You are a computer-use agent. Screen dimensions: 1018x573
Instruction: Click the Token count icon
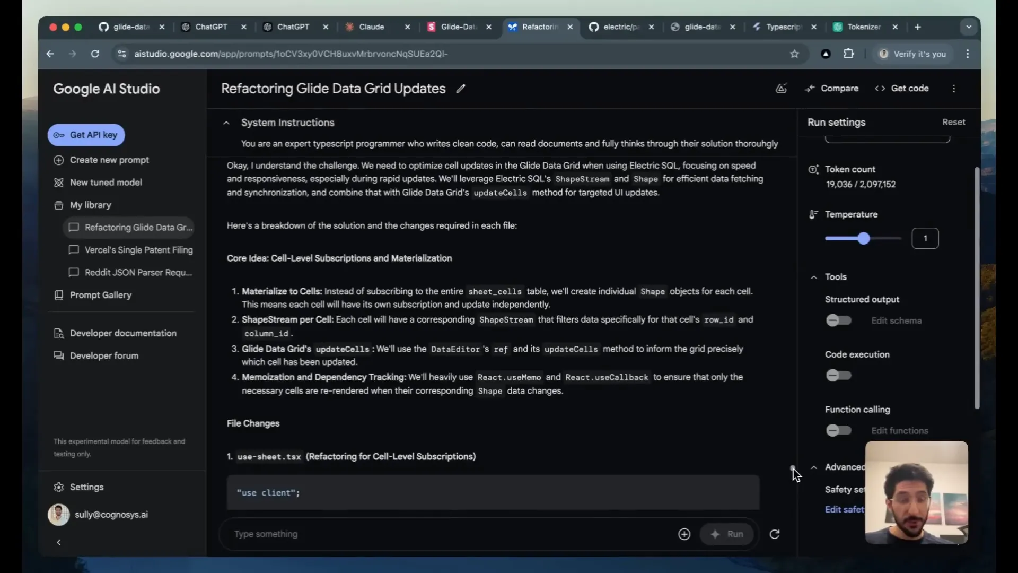pyautogui.click(x=813, y=170)
